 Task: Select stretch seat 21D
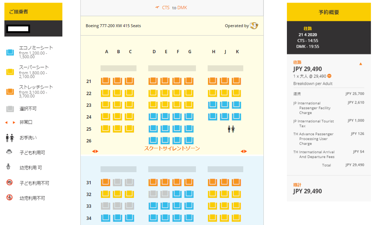coord(153,81)
